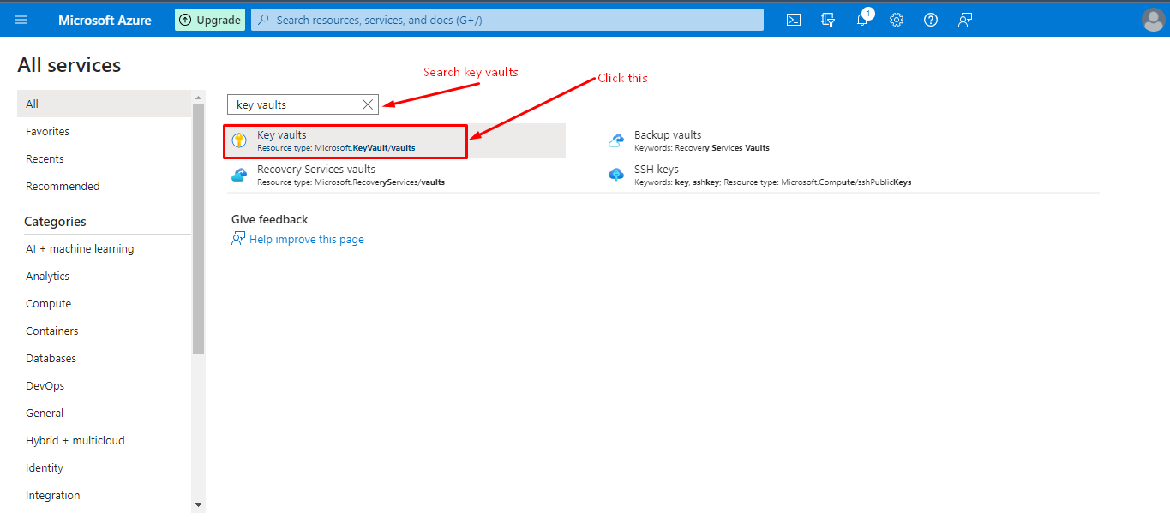1170x530 pixels.
Task: Focus the top resources search box
Action: point(507,20)
